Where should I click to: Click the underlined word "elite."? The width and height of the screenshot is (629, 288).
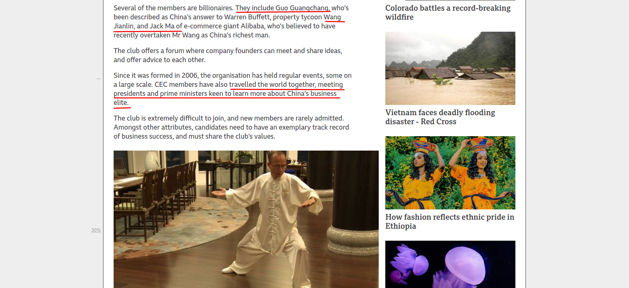pyautogui.click(x=121, y=102)
